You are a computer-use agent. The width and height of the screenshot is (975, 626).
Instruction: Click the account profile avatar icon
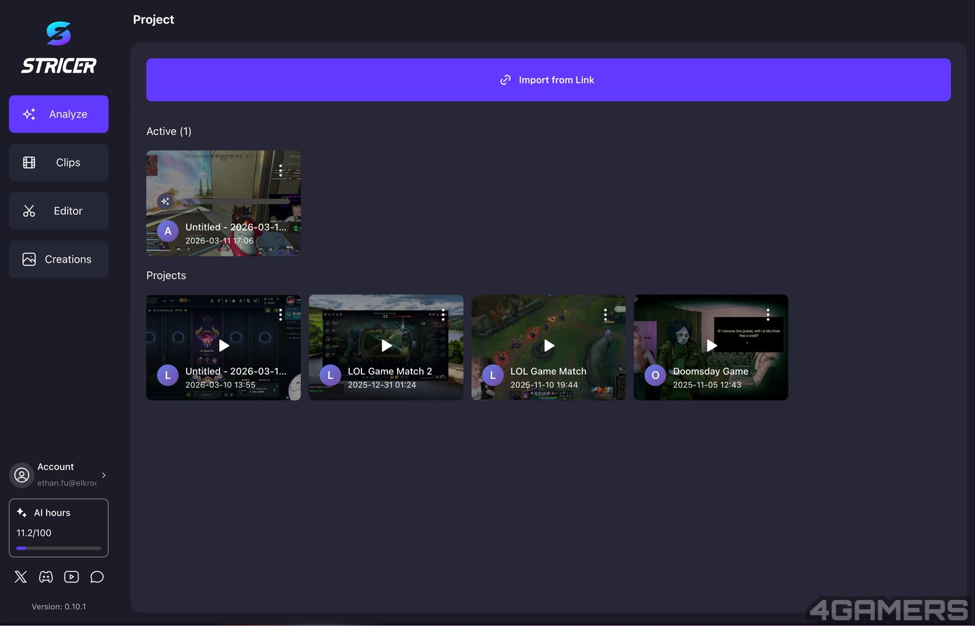pos(22,475)
